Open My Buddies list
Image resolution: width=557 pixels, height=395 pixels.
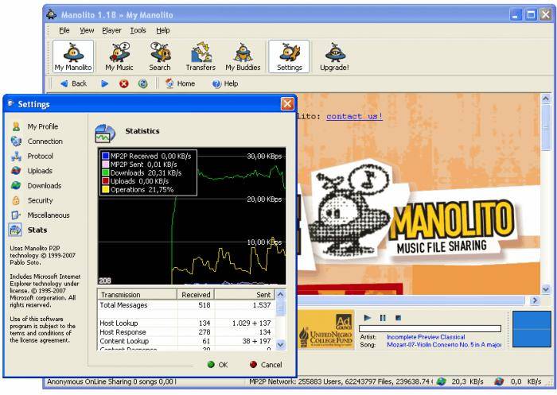pos(243,56)
